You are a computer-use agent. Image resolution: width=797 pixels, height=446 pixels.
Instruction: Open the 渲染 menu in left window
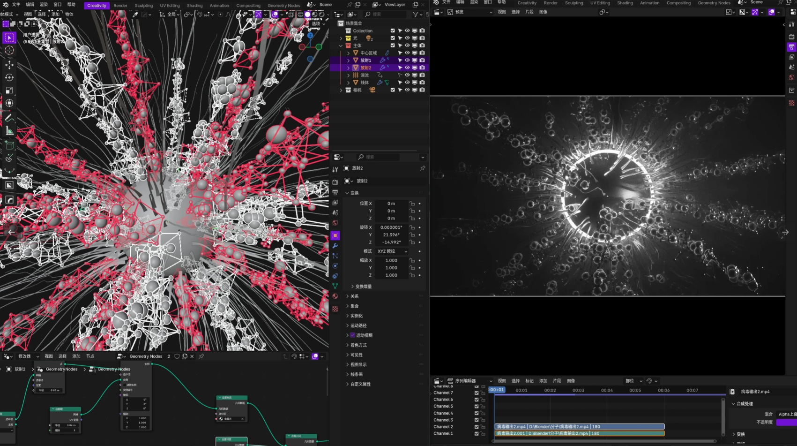44,4
